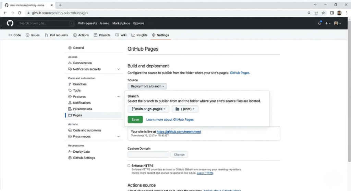
Task: Reload the page with the refresh icon
Action: (x=20, y=13)
